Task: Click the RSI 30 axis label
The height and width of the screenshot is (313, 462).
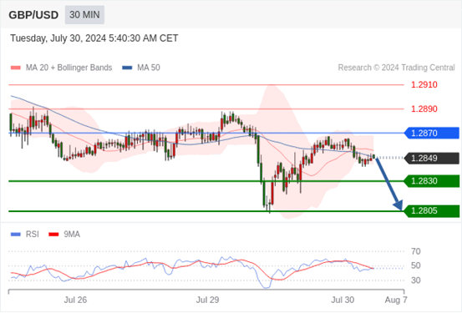Action: pos(416,280)
